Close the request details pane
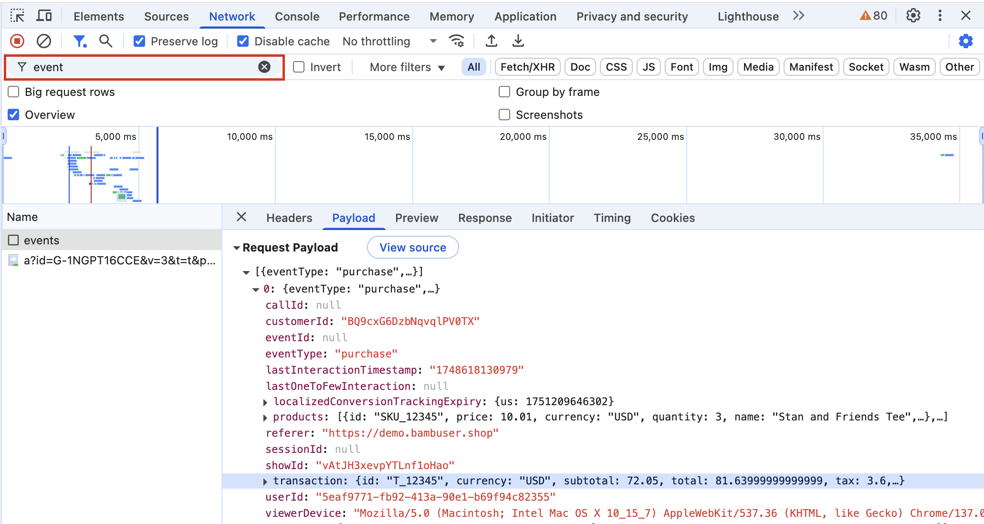The height and width of the screenshot is (524, 984). [x=241, y=217]
